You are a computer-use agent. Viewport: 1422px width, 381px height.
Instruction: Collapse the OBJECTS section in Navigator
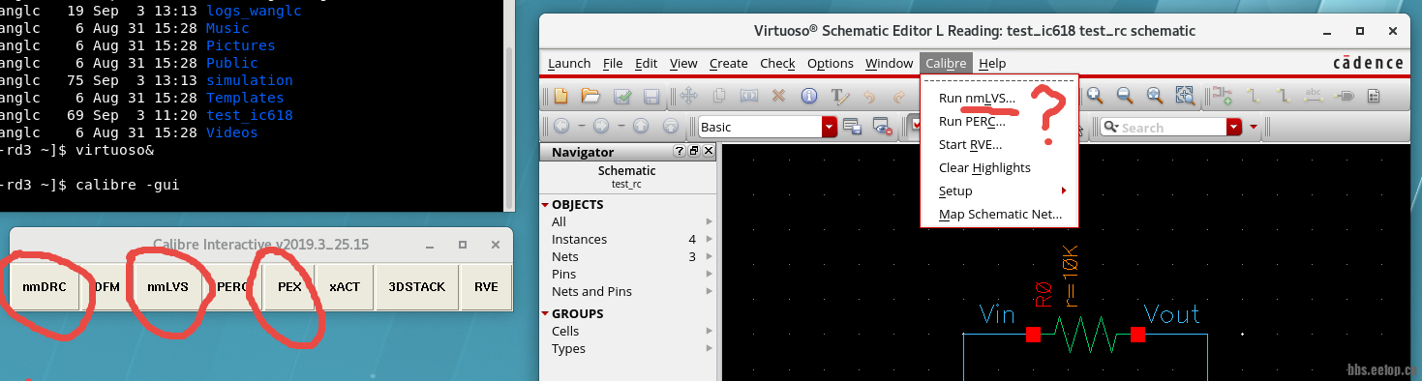click(545, 205)
